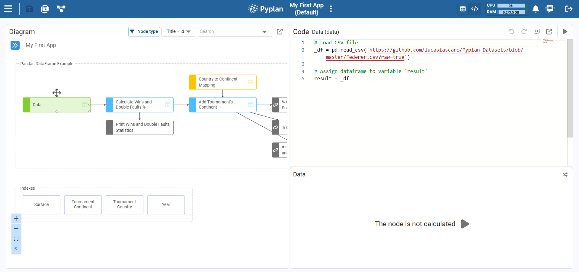Expand the Search dropdown arrow
The height and width of the screenshot is (272, 579).
264,32
